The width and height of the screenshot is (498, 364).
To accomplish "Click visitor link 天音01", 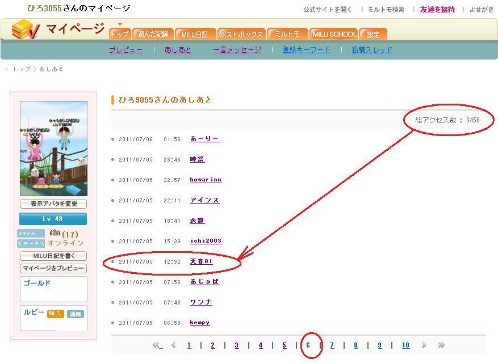I will pyautogui.click(x=201, y=261).
